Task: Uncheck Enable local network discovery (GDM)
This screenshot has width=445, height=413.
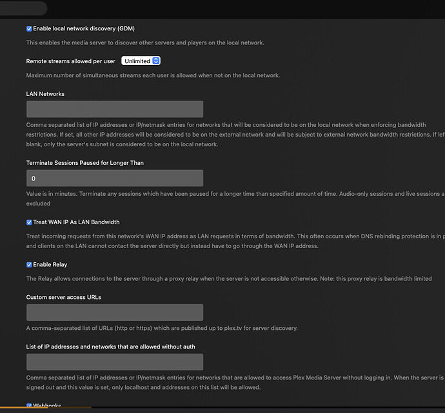Action: coord(29,28)
